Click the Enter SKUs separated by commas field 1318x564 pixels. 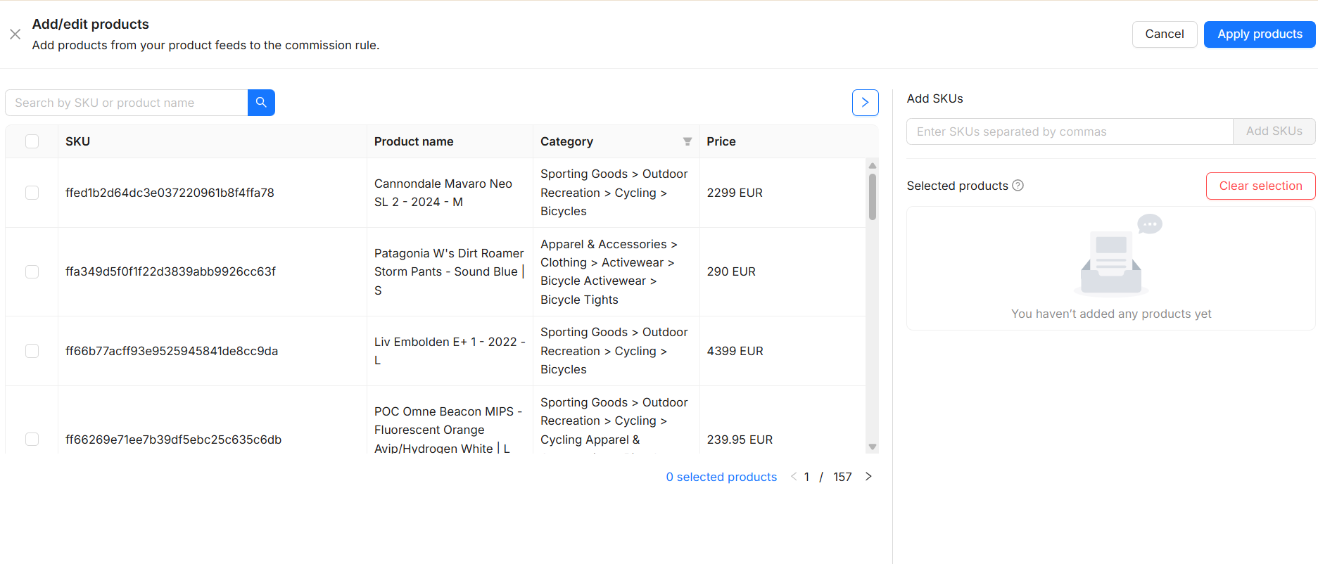pyautogui.click(x=1069, y=132)
